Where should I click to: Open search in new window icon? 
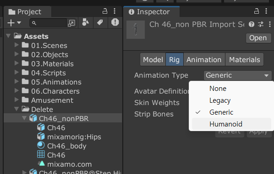point(71,23)
